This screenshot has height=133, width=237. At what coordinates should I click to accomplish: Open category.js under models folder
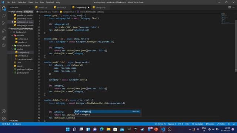[x=23, y=39]
